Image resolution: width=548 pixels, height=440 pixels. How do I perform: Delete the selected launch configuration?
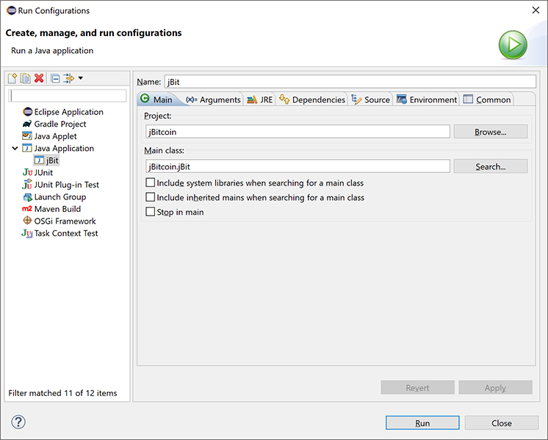coord(39,78)
